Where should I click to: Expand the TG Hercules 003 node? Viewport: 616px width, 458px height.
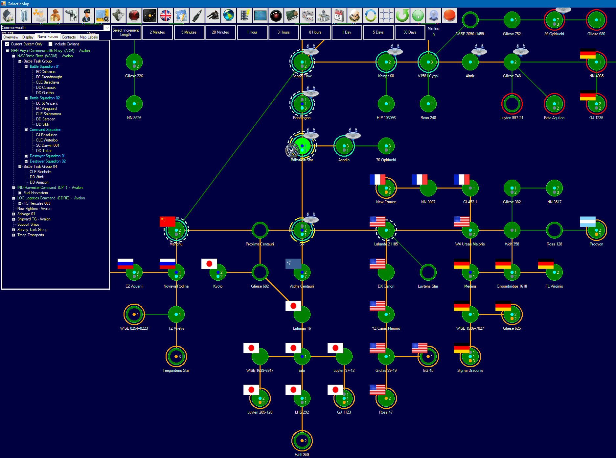click(x=20, y=203)
